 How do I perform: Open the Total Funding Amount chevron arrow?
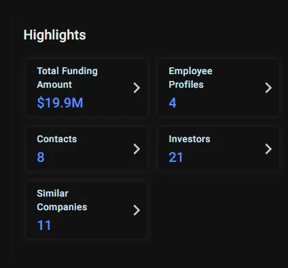[x=137, y=88]
